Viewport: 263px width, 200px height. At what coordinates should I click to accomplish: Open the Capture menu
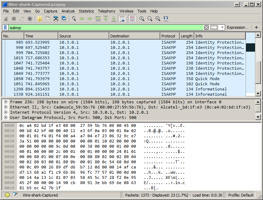[x=51, y=11]
